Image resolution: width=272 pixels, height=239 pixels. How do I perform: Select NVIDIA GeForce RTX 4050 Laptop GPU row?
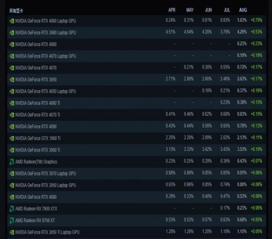pyautogui.click(x=137, y=91)
